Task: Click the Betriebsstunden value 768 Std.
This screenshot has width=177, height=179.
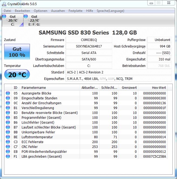Action: click(x=159, y=66)
